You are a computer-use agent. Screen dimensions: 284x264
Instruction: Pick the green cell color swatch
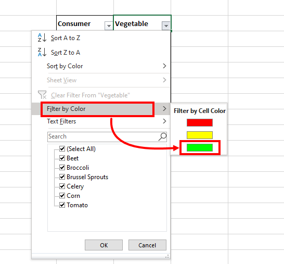tap(200, 147)
